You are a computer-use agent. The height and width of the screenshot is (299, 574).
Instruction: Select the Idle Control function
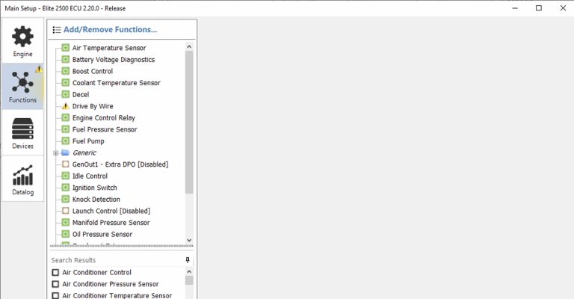pyautogui.click(x=90, y=176)
